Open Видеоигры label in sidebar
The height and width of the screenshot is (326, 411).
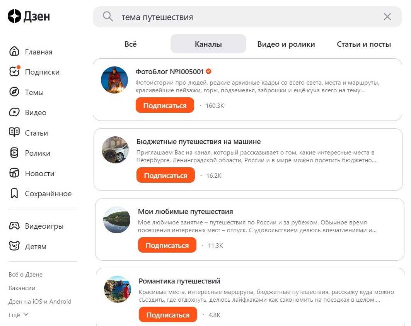[44, 226]
